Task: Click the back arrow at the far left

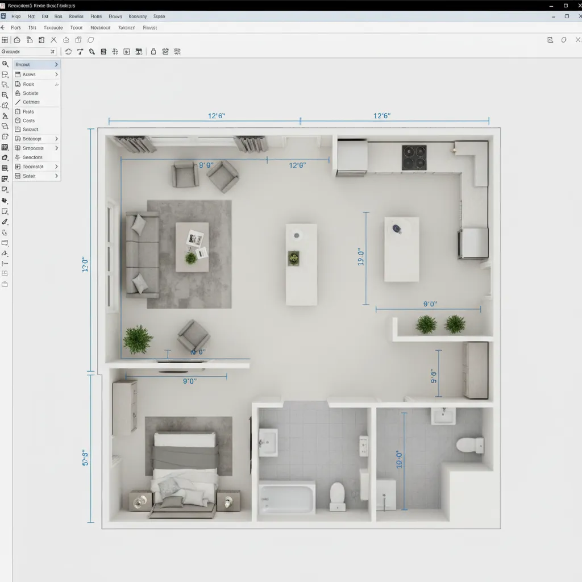Action: (x=3, y=27)
